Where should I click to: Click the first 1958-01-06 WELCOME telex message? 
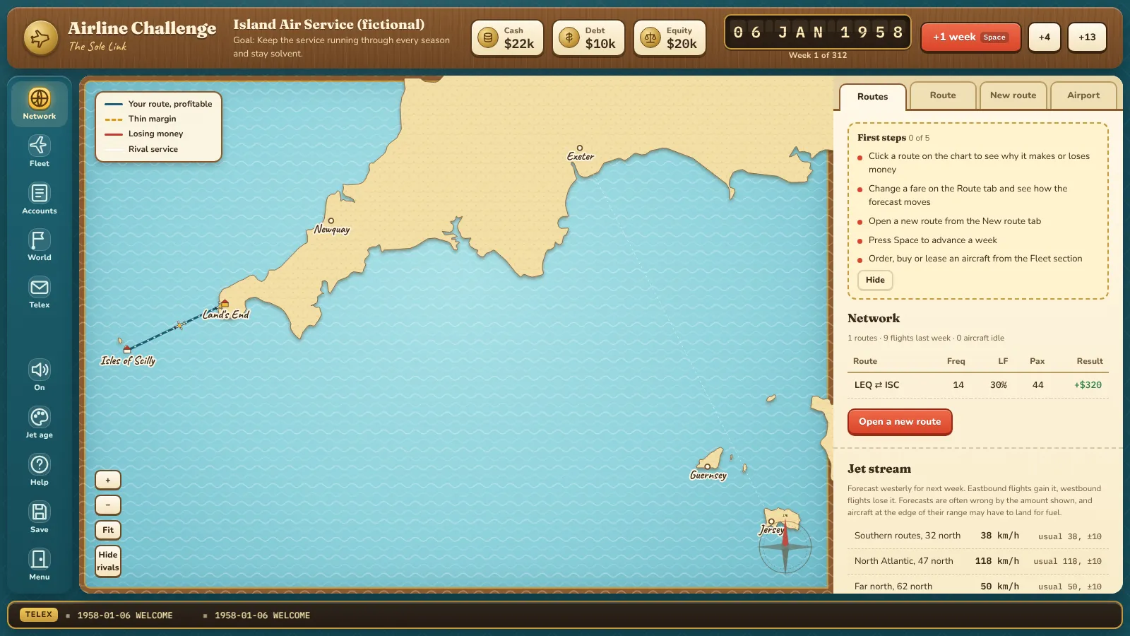pos(125,616)
